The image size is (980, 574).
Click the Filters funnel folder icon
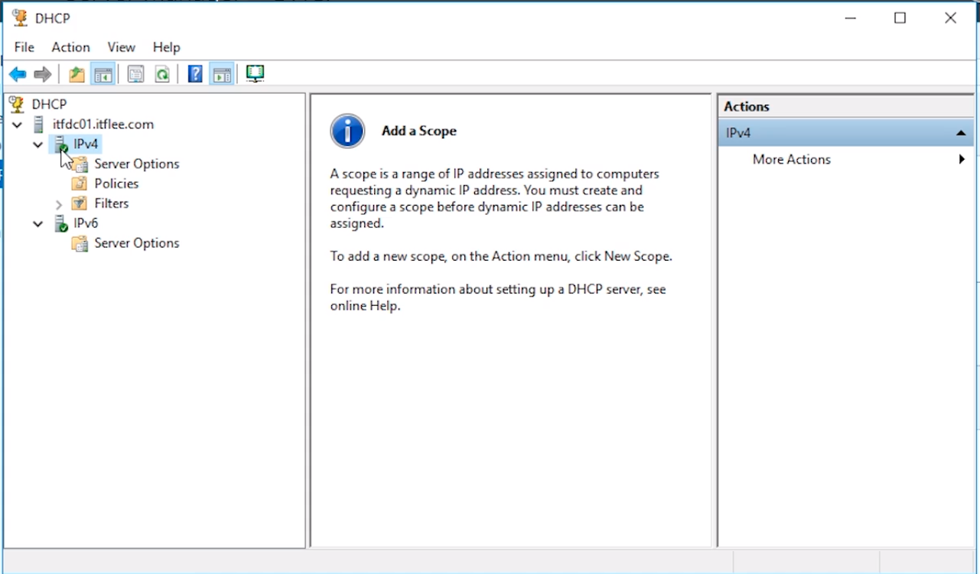(80, 203)
